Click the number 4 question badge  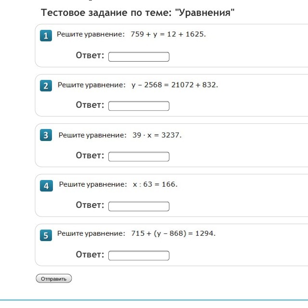46,186
